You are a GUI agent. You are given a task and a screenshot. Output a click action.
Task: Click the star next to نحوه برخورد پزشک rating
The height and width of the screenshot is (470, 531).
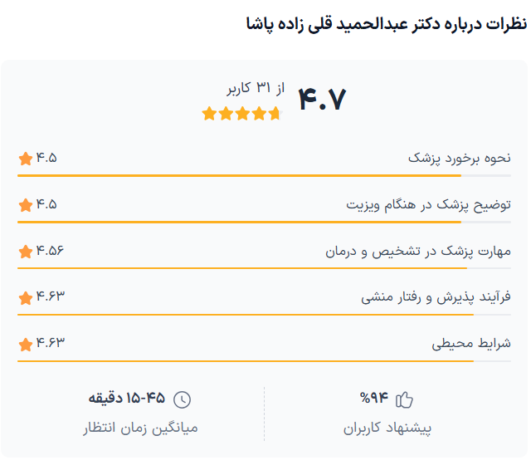pos(26,158)
